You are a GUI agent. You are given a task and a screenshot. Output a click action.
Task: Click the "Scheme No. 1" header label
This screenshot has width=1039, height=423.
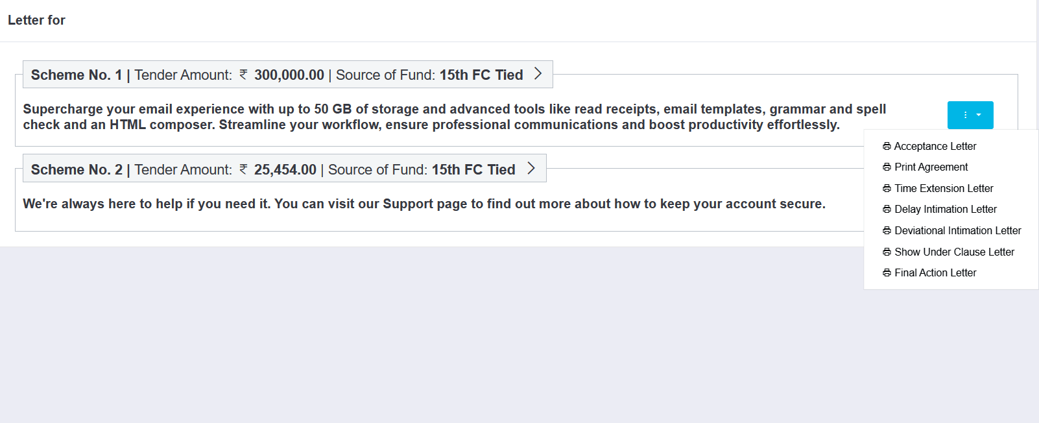(77, 75)
